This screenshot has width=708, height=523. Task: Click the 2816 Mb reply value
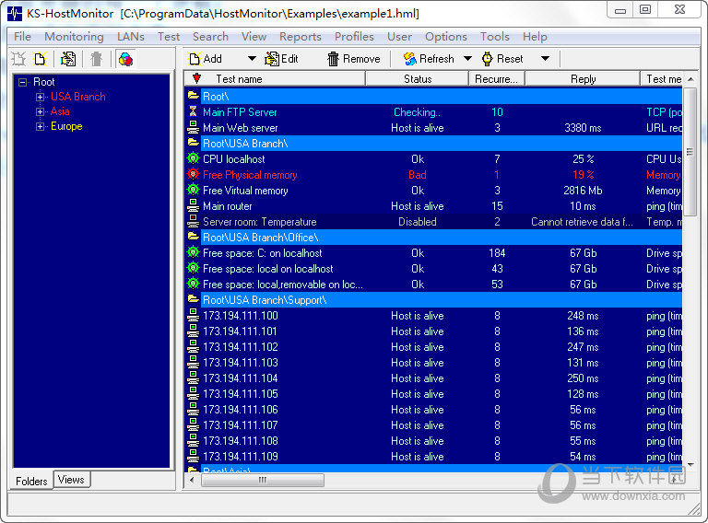[583, 191]
